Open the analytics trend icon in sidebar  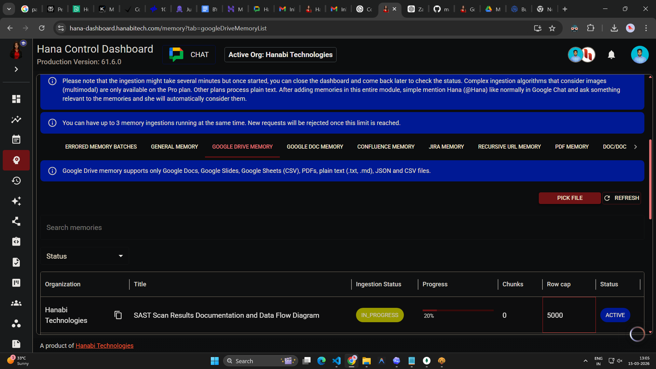16,119
